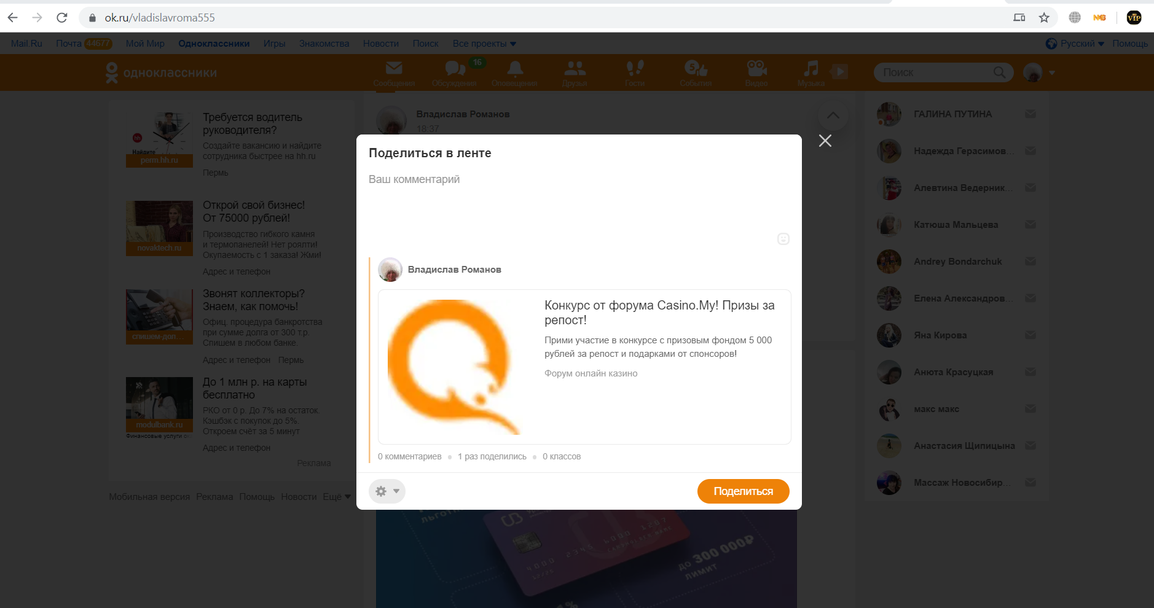The image size is (1154, 608).
Task: Open Алевтина Ведерник friend avatar
Action: click(x=889, y=188)
